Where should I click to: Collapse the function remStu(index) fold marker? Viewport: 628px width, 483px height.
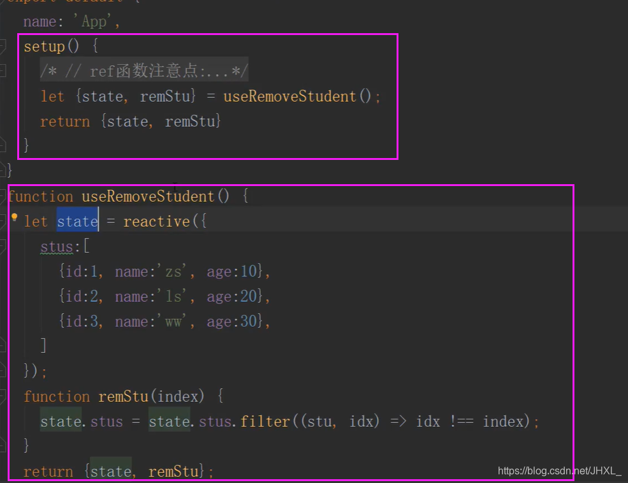coord(3,396)
